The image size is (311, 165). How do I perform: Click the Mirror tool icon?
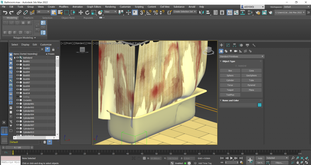pos(202,12)
